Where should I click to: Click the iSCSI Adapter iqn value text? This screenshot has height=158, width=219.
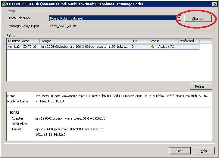point(70,118)
